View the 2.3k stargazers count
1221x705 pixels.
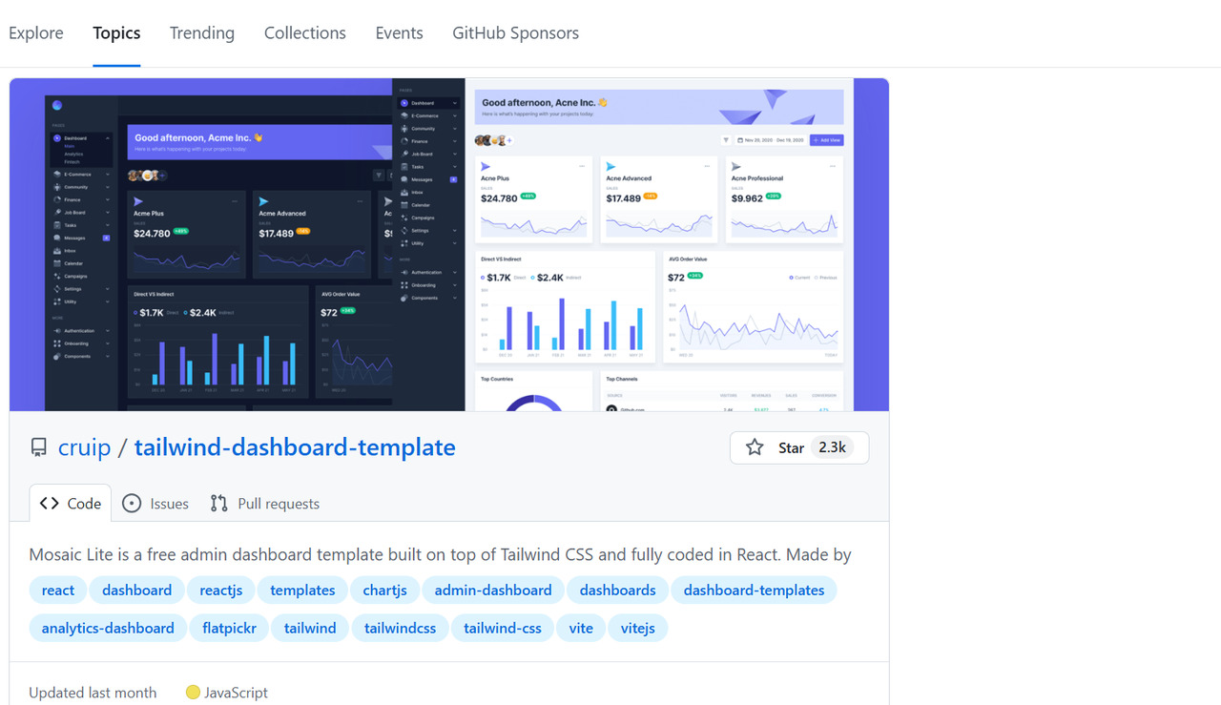click(833, 447)
